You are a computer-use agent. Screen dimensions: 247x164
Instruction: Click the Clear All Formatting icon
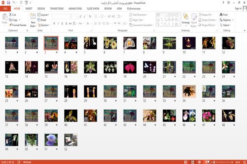(90, 16)
